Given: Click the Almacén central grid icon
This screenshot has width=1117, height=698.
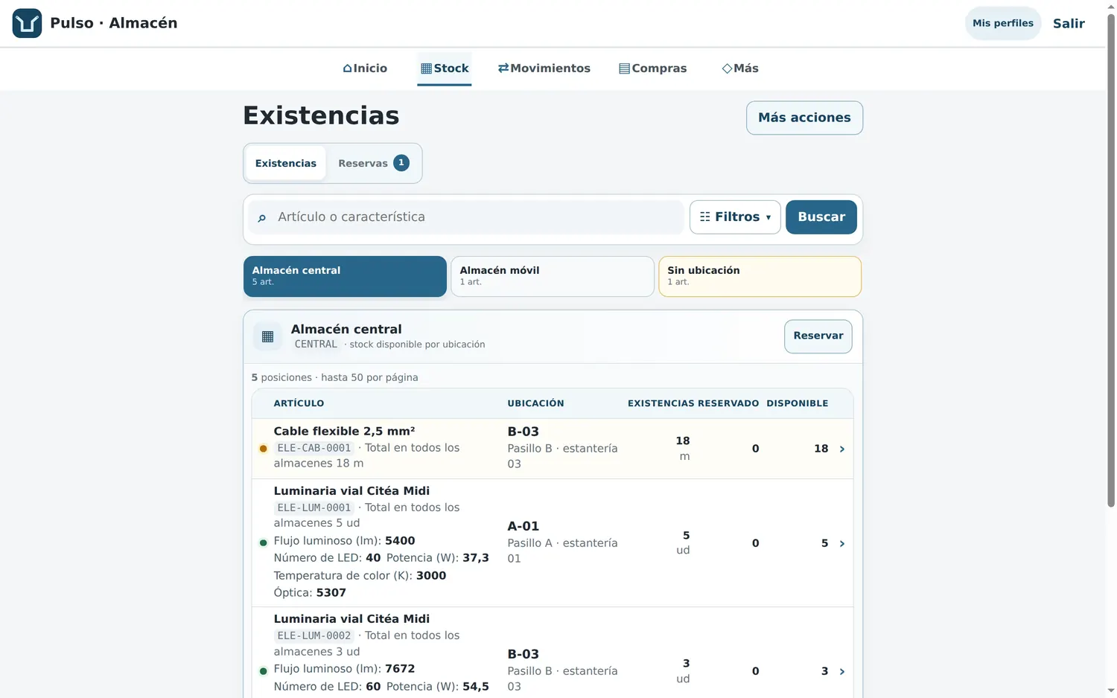Looking at the screenshot, I should 268,336.
